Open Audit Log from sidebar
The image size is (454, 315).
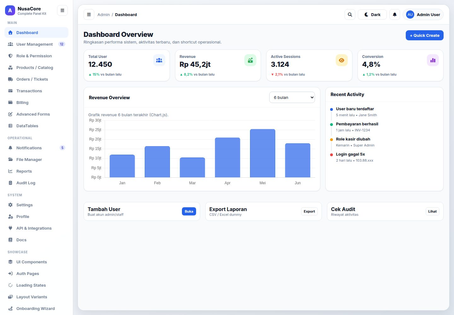click(x=37, y=183)
